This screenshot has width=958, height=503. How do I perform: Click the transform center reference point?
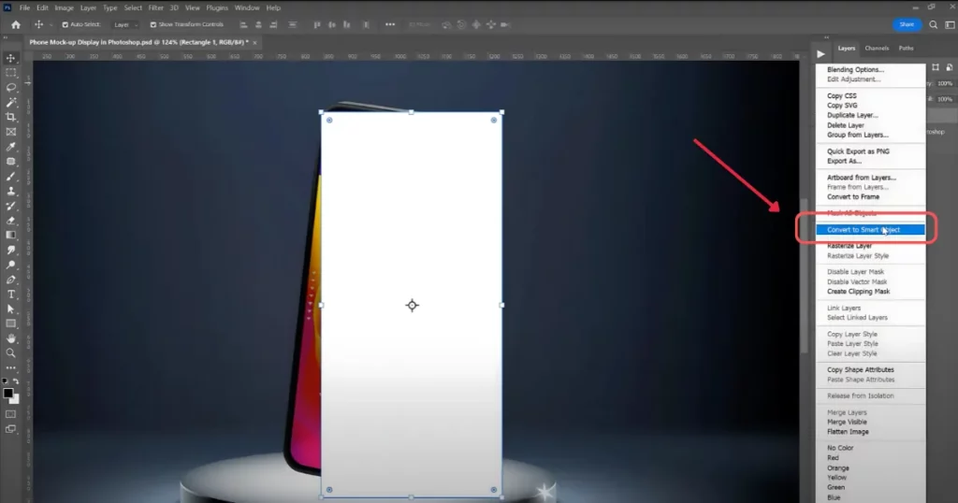pos(412,305)
